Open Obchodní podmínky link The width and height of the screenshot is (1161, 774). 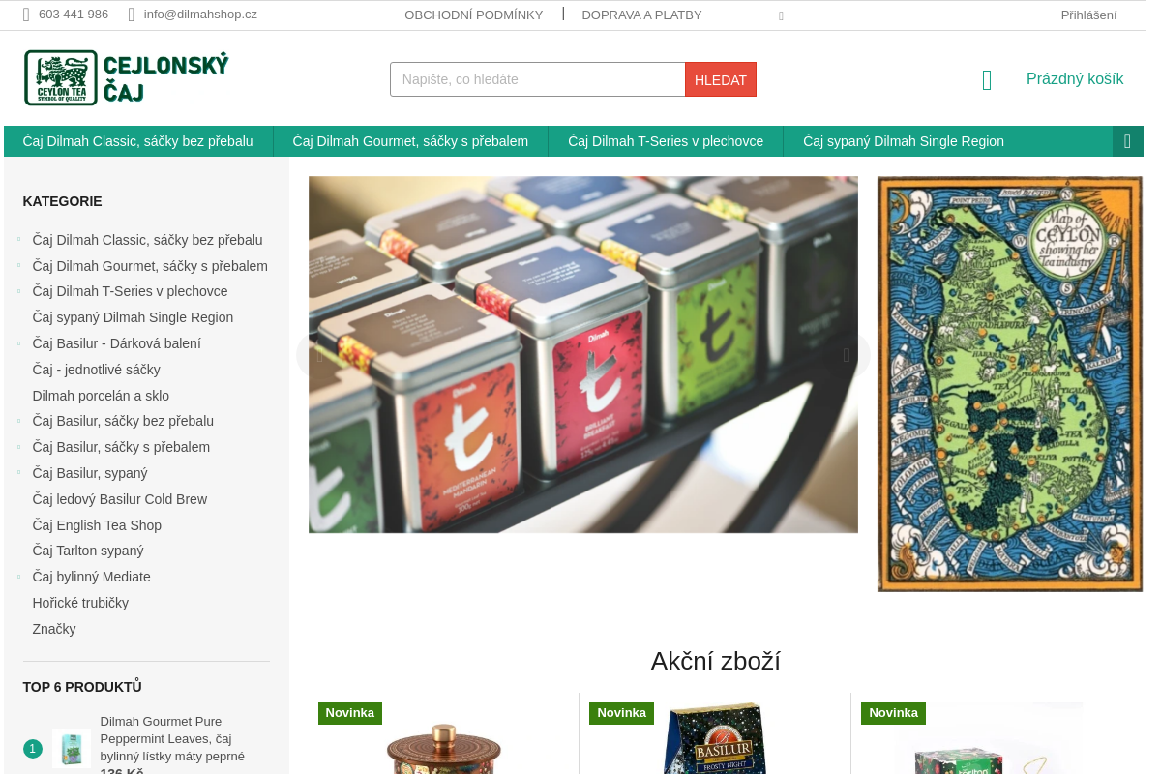tap(474, 15)
